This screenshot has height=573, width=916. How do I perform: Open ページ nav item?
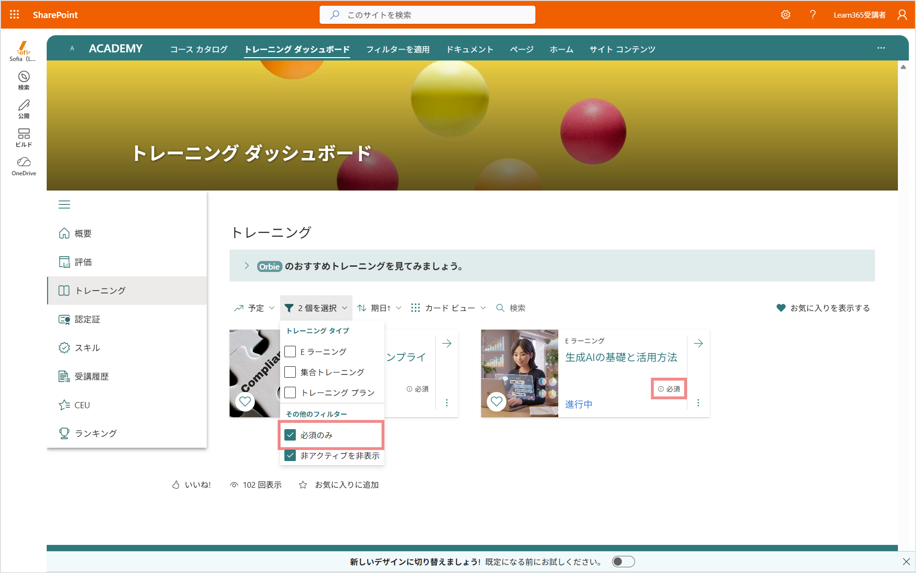coord(522,49)
